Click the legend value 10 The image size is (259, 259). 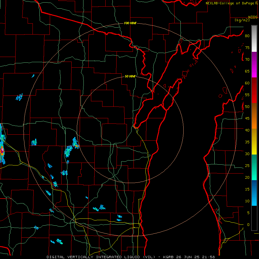(247, 201)
